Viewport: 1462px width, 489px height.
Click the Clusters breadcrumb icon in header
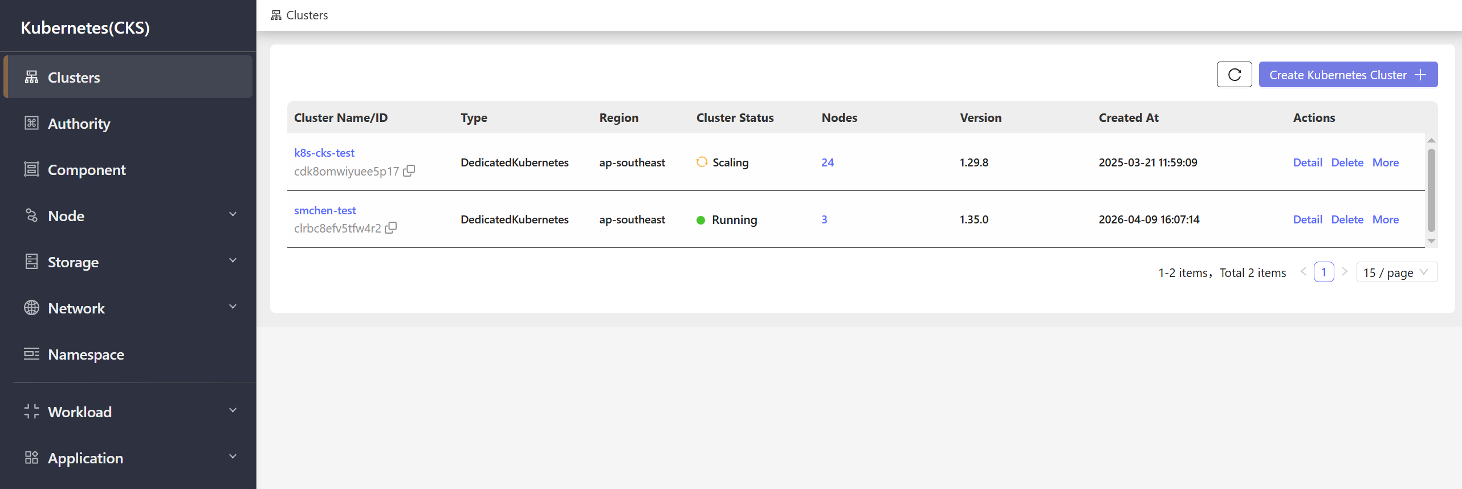[276, 15]
